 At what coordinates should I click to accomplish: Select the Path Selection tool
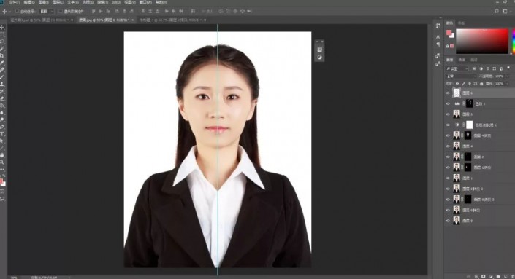click(2, 141)
